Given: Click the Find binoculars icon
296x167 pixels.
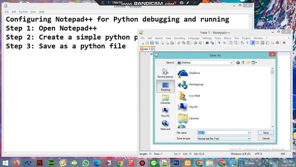Looking at the screenshot, I should (207, 43).
